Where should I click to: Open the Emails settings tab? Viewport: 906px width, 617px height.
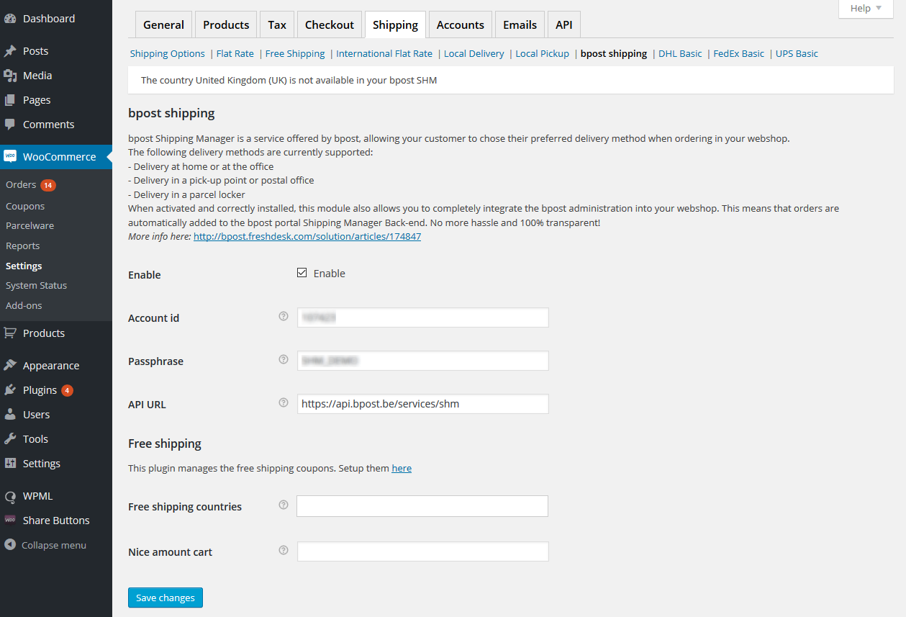pos(520,24)
